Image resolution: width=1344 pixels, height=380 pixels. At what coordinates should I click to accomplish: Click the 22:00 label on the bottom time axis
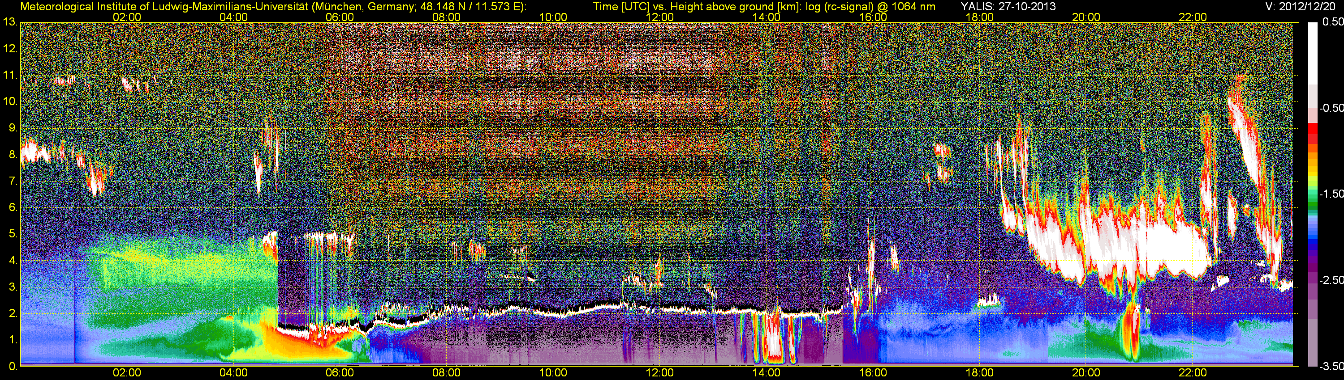[1193, 373]
